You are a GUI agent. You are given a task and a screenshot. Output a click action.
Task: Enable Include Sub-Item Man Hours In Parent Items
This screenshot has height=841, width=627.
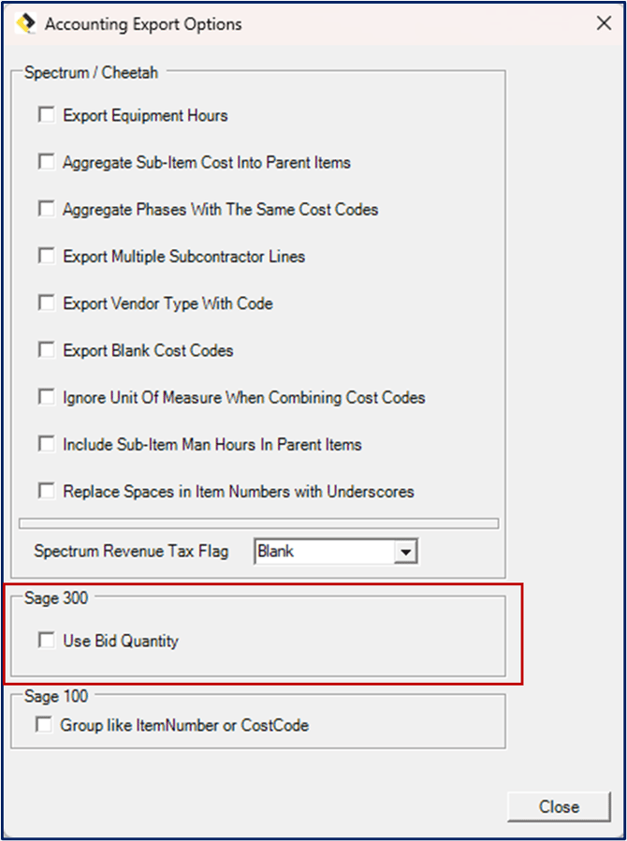click(46, 443)
